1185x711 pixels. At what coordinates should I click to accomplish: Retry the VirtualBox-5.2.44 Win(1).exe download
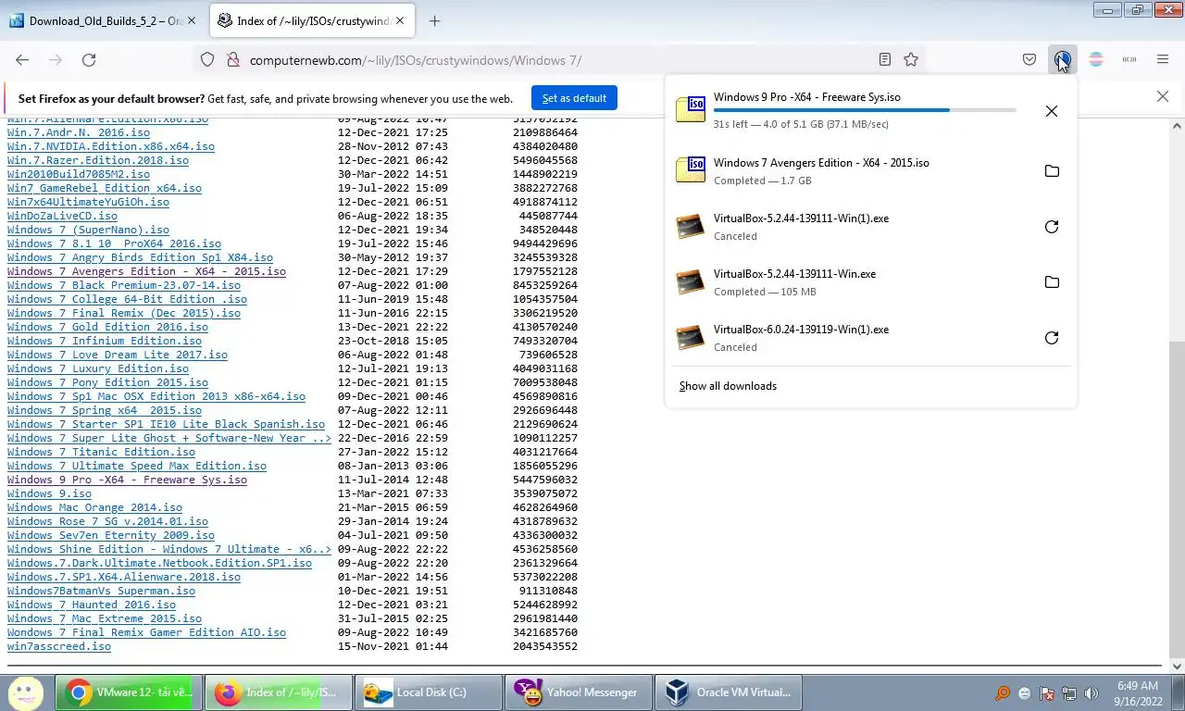pos(1051,227)
